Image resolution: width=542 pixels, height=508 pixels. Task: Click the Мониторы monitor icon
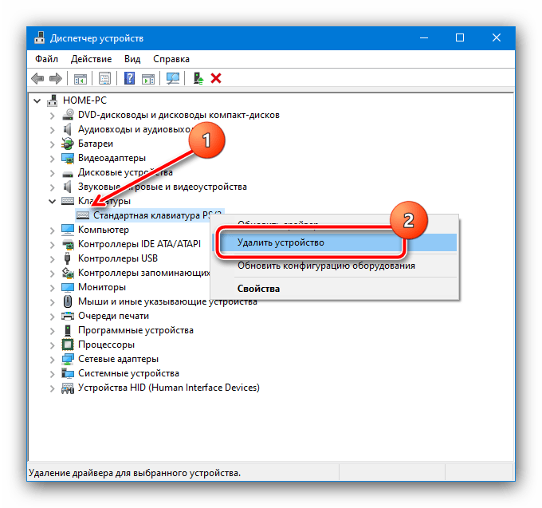[68, 287]
